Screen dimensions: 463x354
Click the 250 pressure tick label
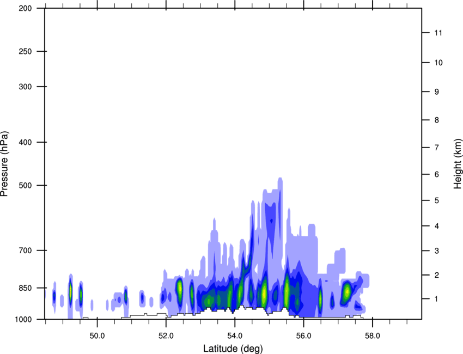25,51
